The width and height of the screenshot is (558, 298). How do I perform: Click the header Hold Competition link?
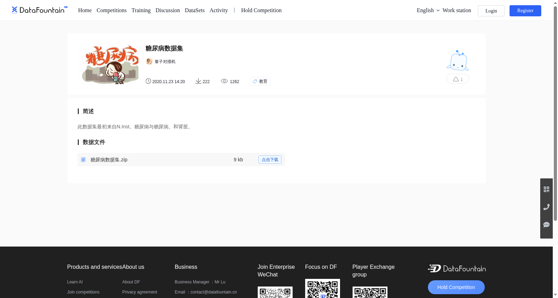(261, 10)
